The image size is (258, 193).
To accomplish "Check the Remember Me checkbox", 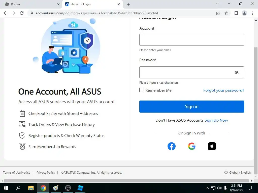I will (x=141, y=90).
